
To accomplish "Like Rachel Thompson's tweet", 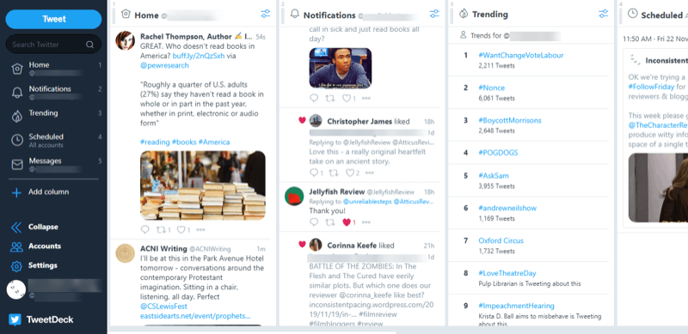I will [181, 230].
